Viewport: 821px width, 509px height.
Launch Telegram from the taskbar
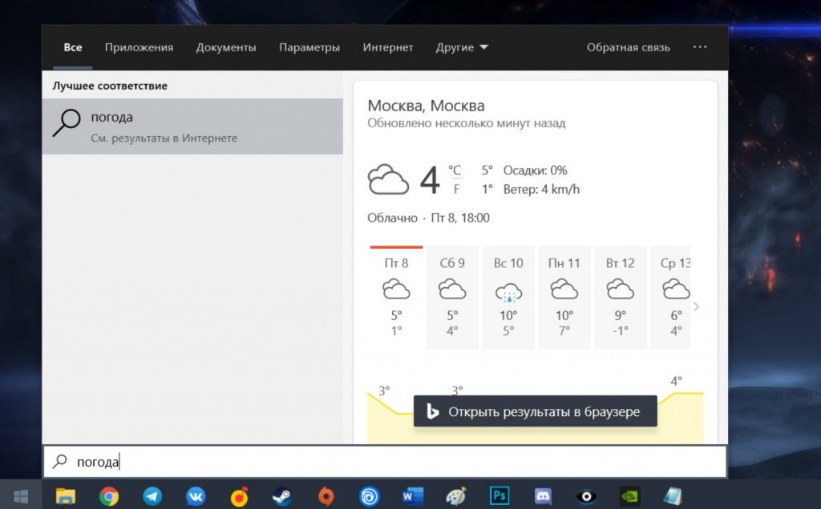152,497
